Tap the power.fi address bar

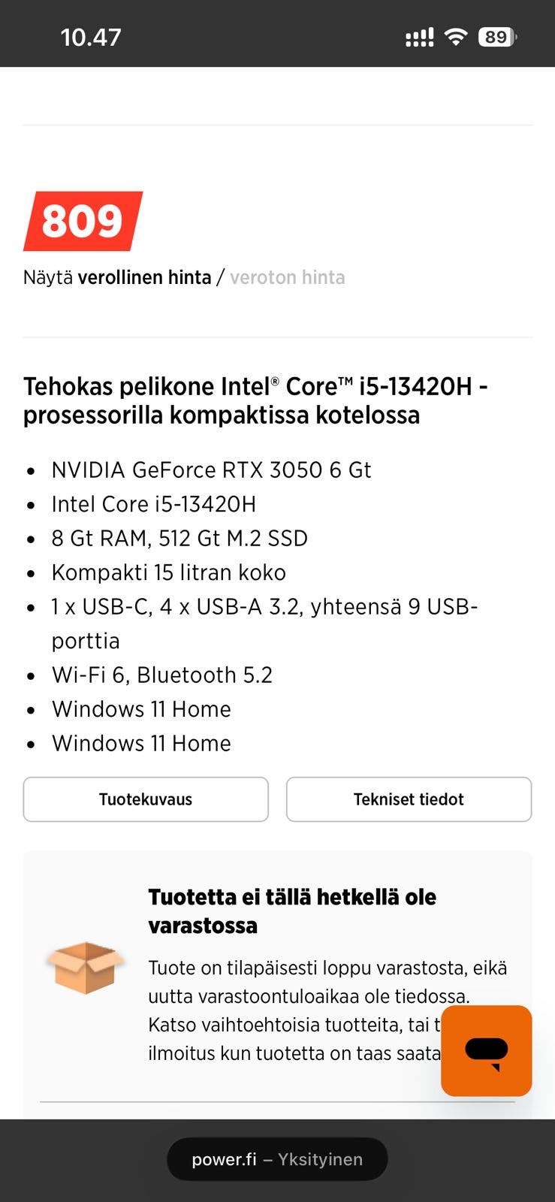276,1159
